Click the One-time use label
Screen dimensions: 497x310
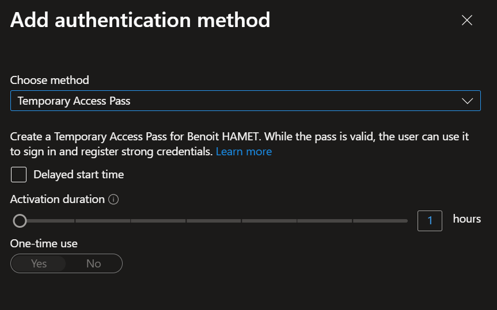(44, 243)
